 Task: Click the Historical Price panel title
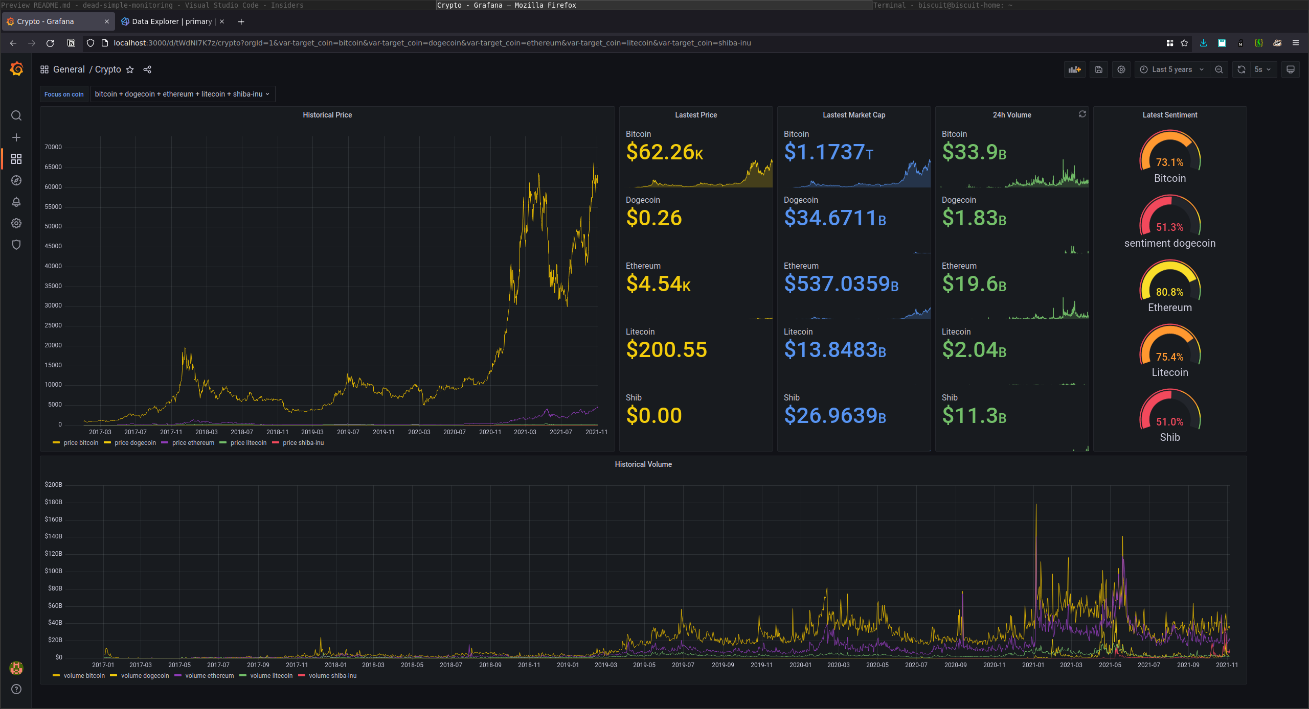(x=327, y=115)
